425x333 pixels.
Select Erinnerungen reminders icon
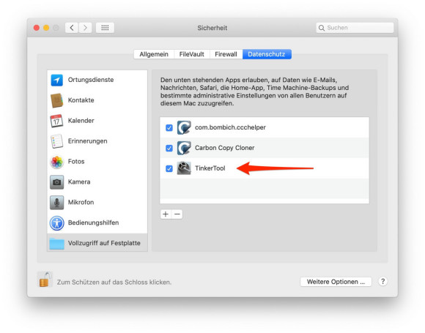click(x=56, y=141)
